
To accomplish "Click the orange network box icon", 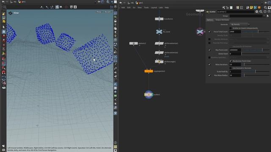I will click(259, 8).
